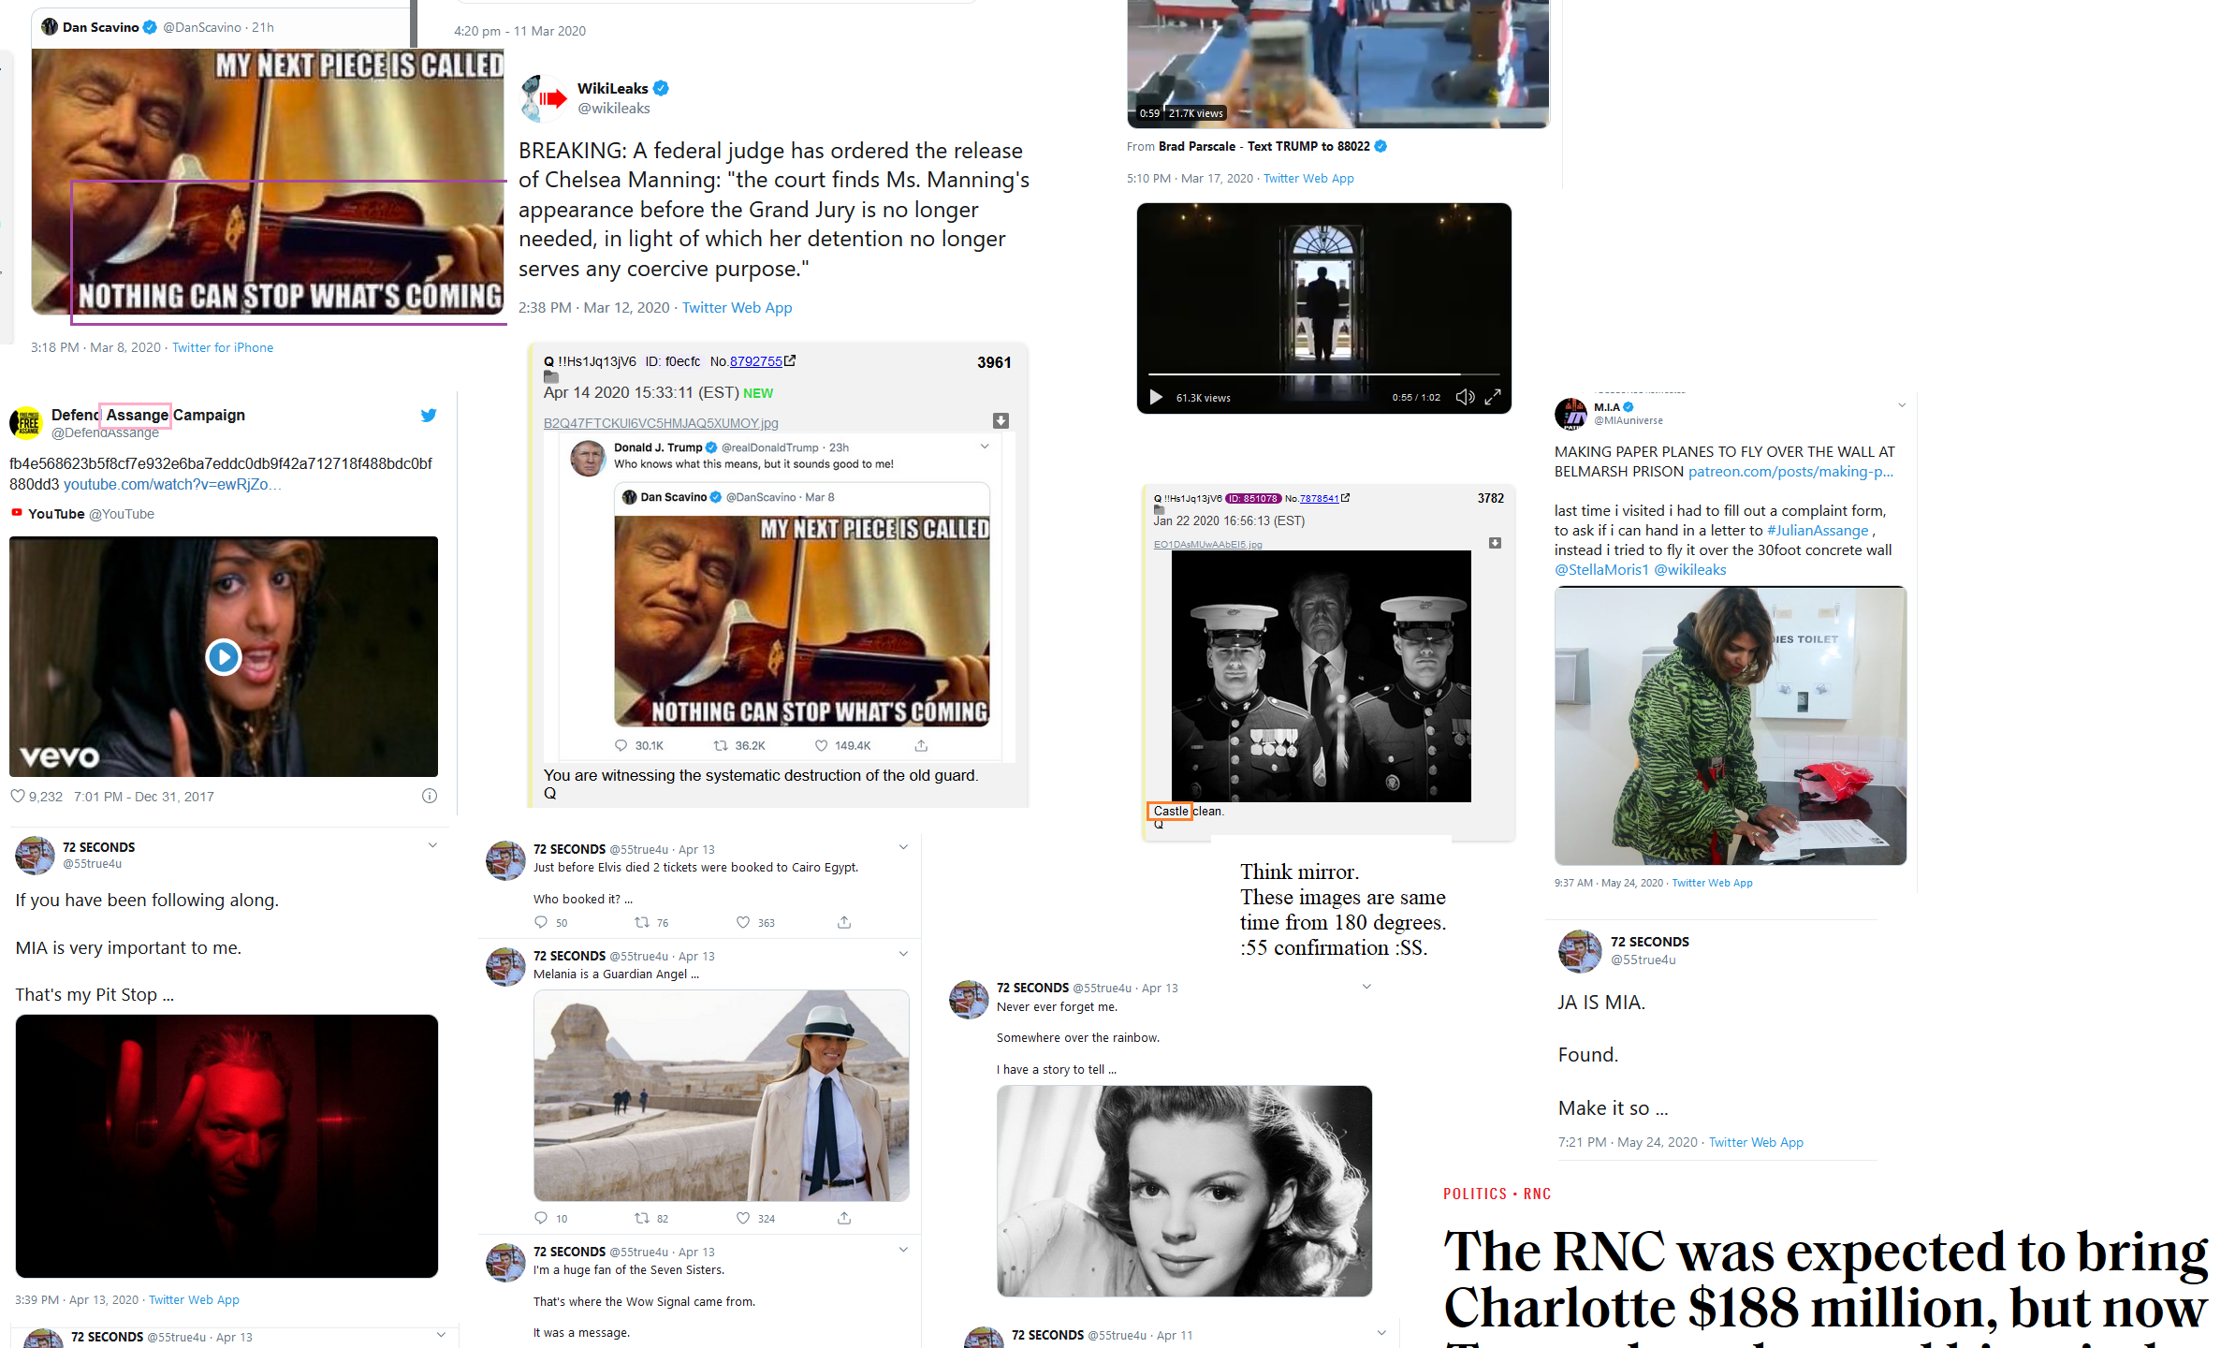2235x1348 pixels.
Task: Open info icon beside Dec 31, 2017 timestamp
Action: (x=429, y=796)
